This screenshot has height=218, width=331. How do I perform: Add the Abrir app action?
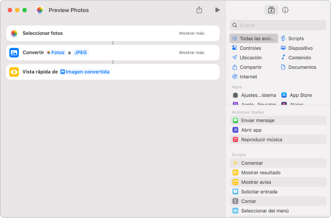click(x=278, y=130)
